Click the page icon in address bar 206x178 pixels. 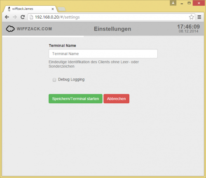31,17
